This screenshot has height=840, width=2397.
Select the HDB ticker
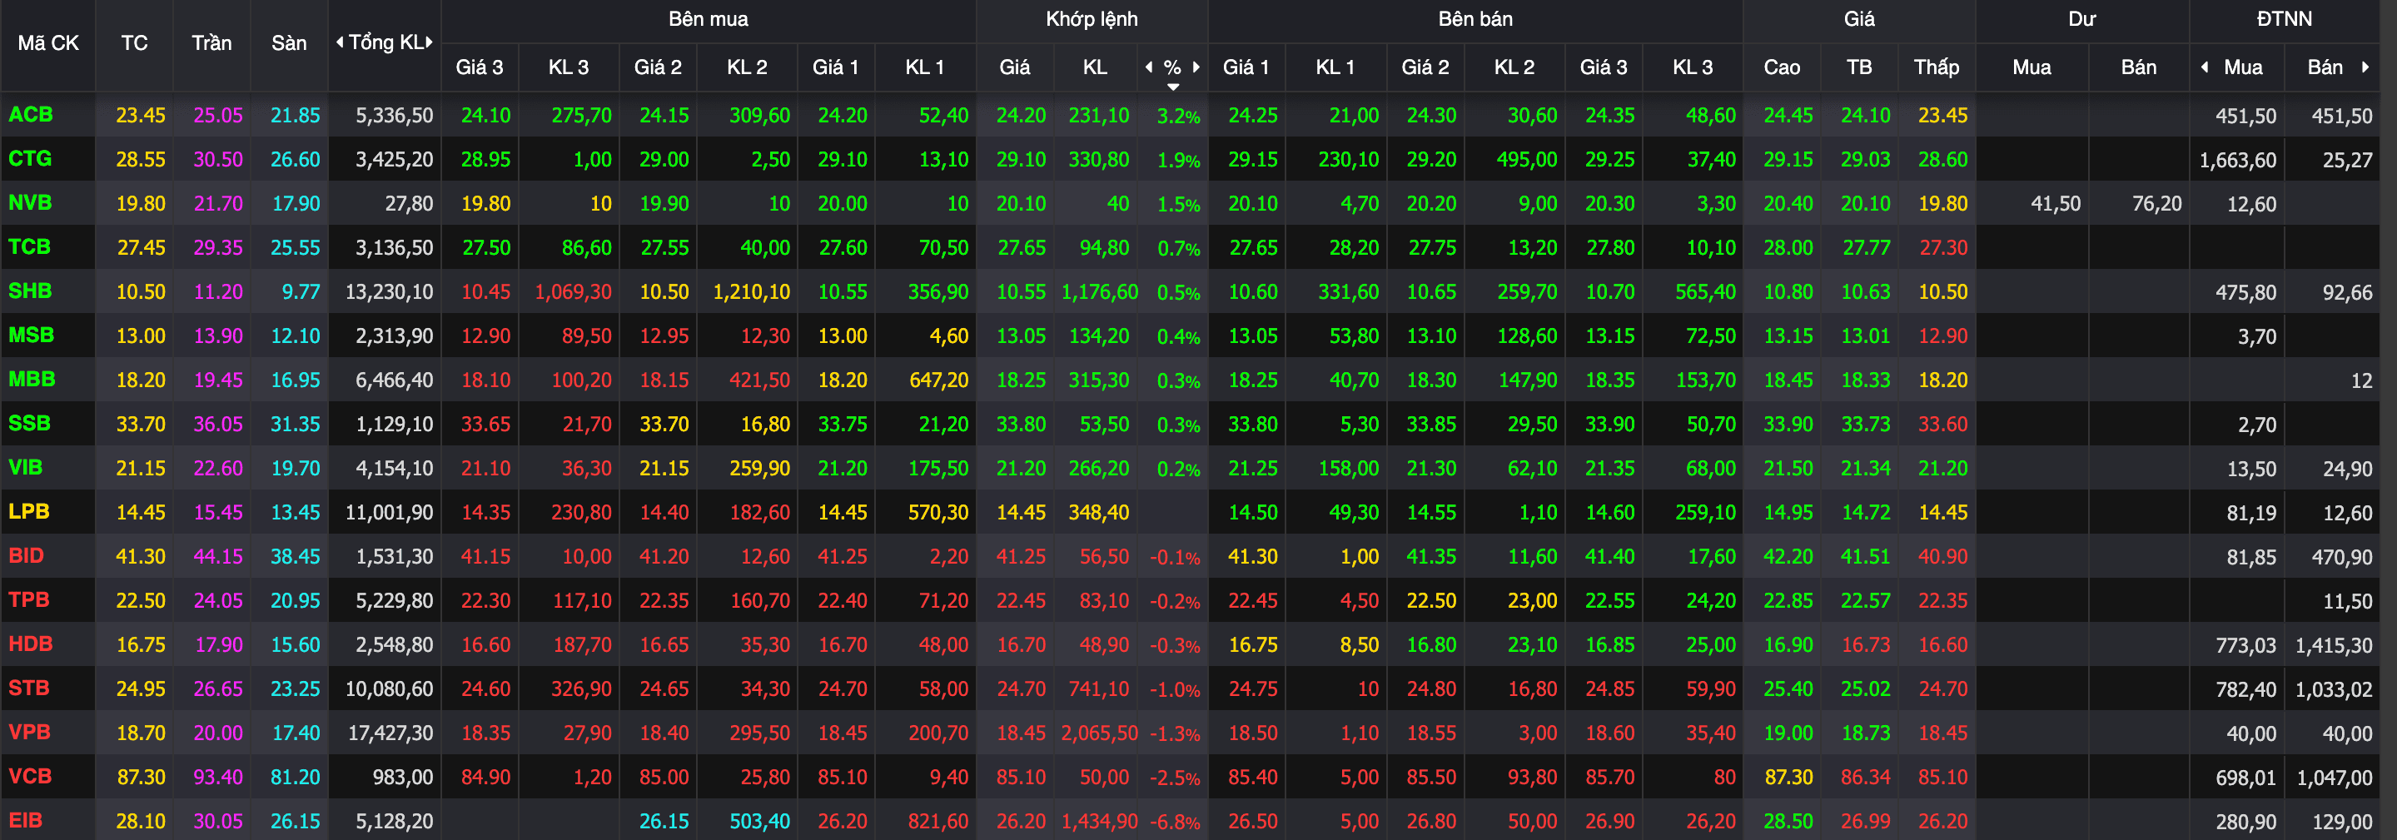tap(30, 644)
